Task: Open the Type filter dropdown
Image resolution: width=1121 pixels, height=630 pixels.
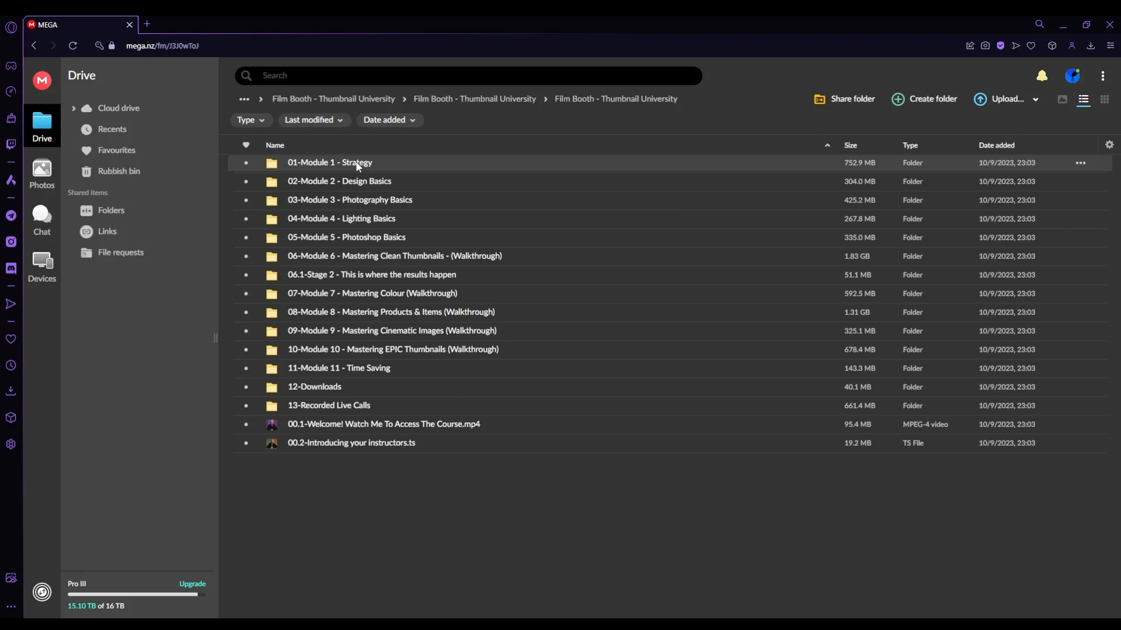Action: coord(251,120)
